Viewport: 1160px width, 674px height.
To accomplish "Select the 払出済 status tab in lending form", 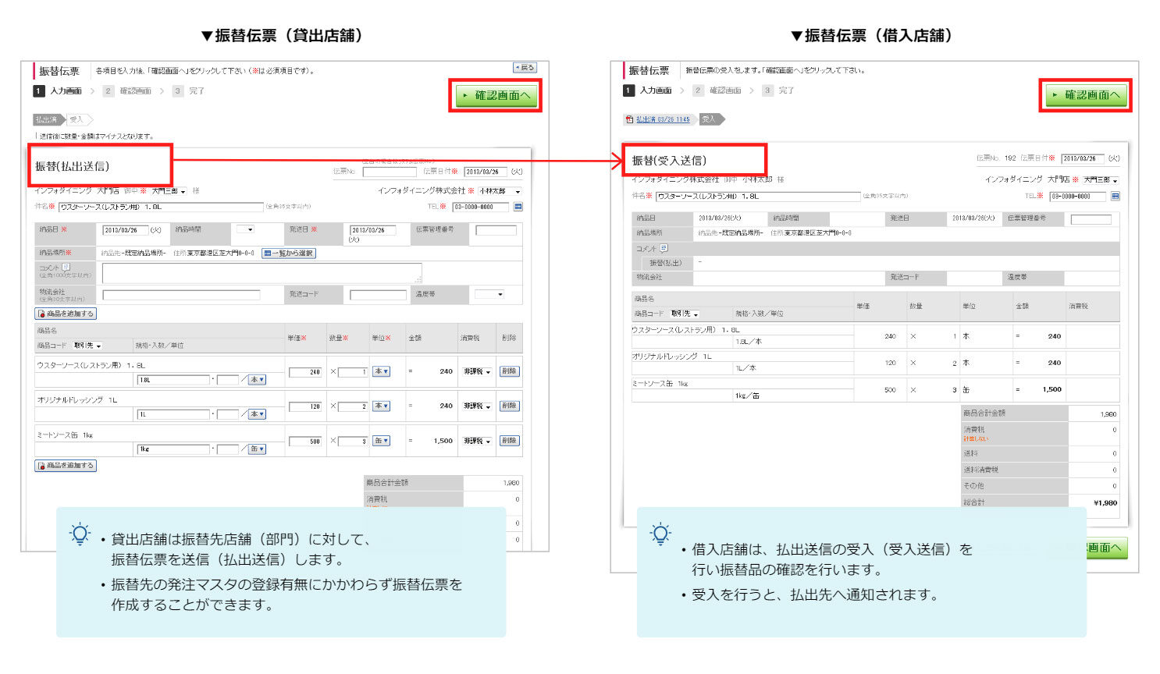I will (47, 119).
